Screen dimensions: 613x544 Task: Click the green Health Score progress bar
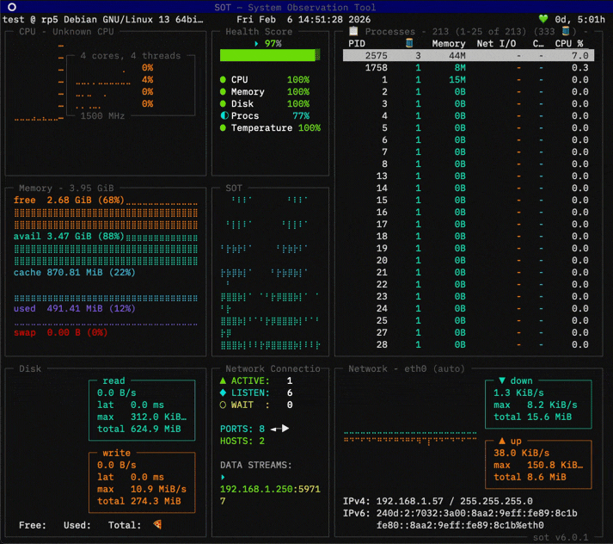[270, 55]
